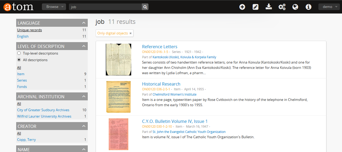
Task: Filter by City of Greater Sudbury Archives
Action: click(x=43, y=110)
